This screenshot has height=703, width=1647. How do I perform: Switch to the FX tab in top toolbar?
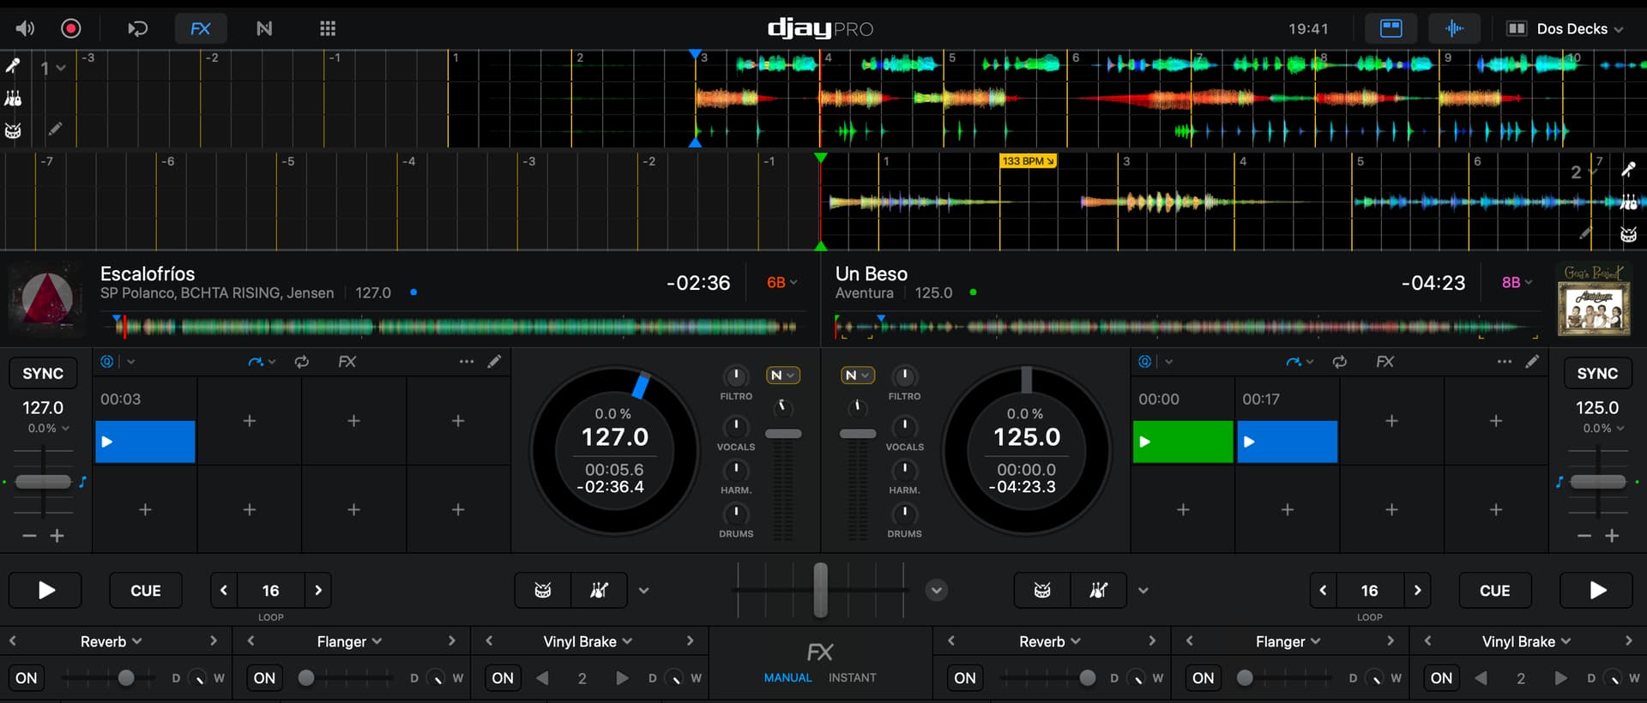[x=201, y=28]
